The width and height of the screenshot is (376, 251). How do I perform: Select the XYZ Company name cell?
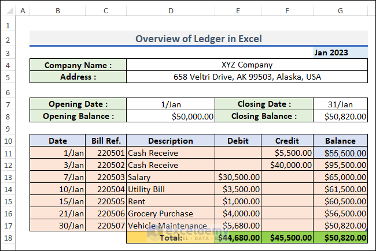tap(247, 65)
